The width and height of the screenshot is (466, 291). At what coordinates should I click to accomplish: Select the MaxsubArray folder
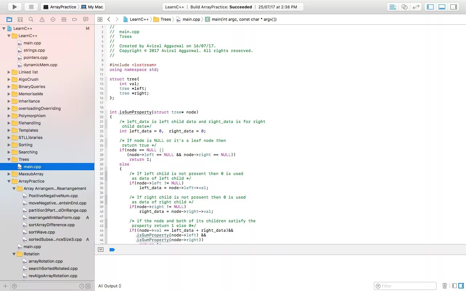pyautogui.click(x=31, y=174)
